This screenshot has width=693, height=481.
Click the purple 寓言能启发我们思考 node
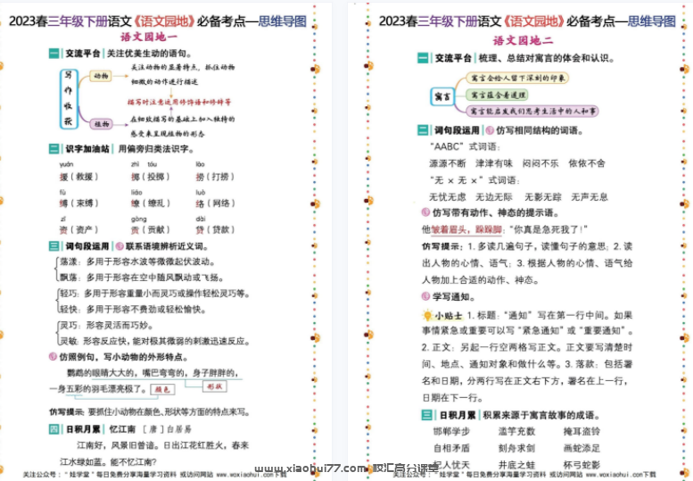click(532, 111)
